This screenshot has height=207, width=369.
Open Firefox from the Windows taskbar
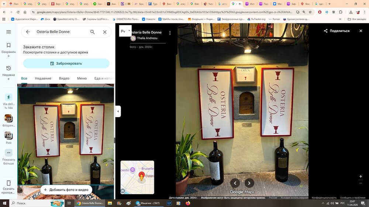pyautogui.click(x=188, y=203)
